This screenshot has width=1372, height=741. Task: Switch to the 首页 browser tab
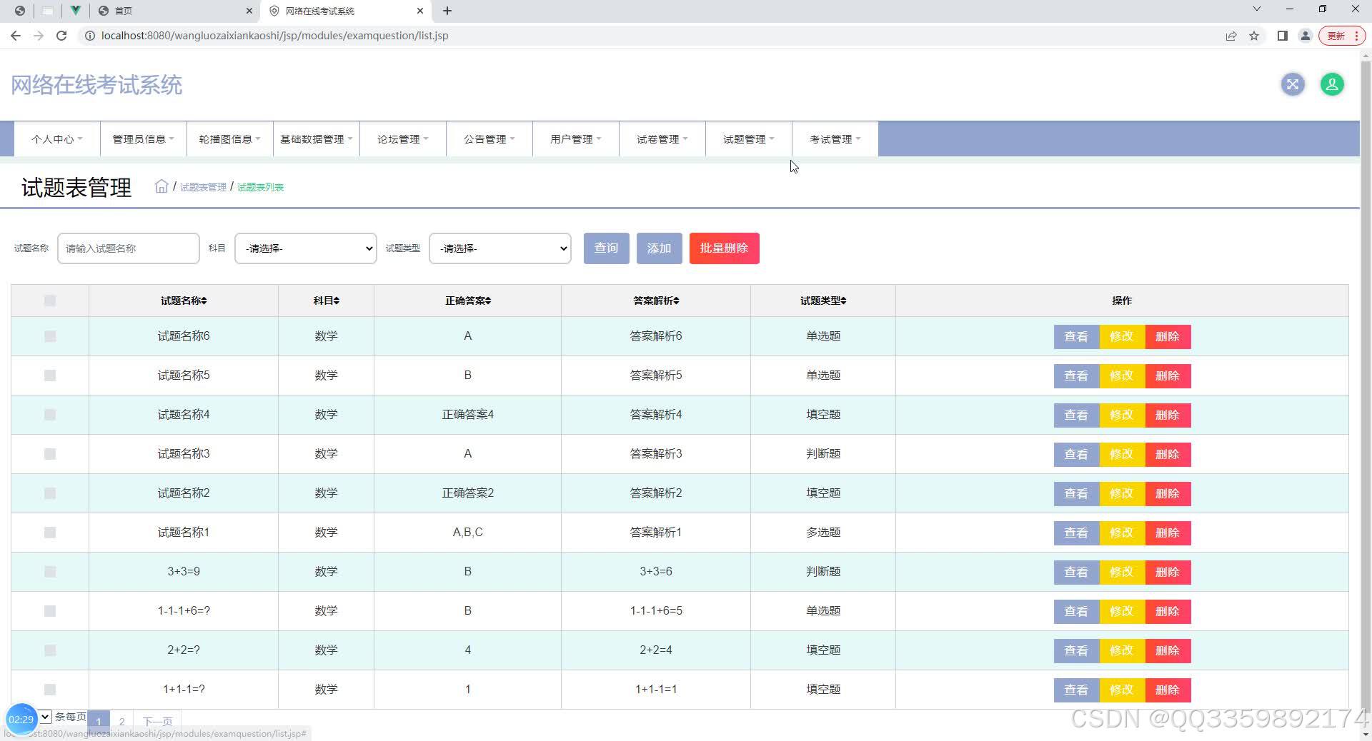pos(175,11)
